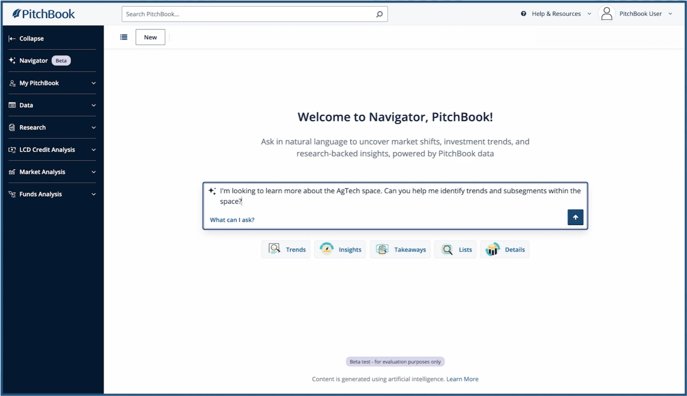Image resolution: width=687 pixels, height=396 pixels.
Task: Click the LCD Credit Analysis menu label
Action: 47,150
